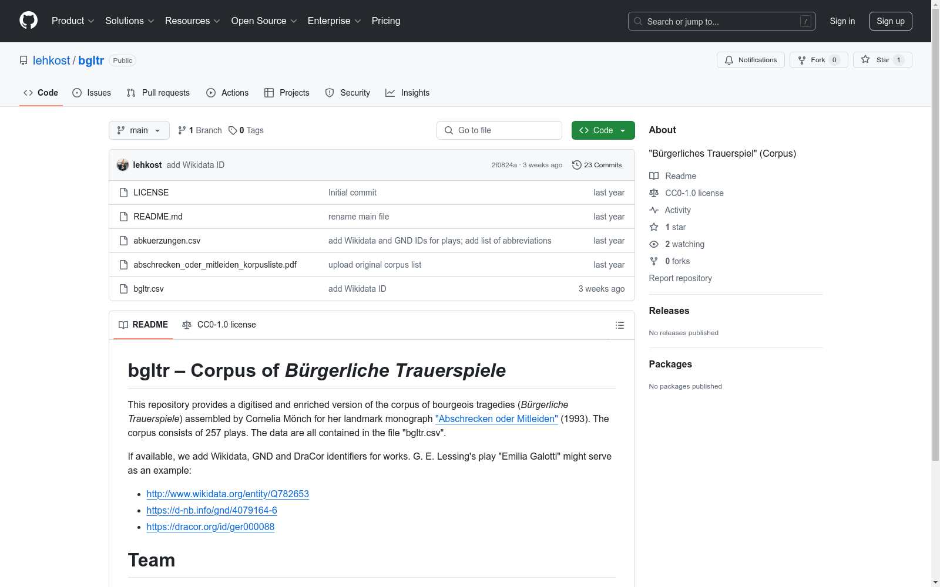Click the korpusliste.pdf file icon
Viewport: 940px width, 587px height.
[x=123, y=265]
